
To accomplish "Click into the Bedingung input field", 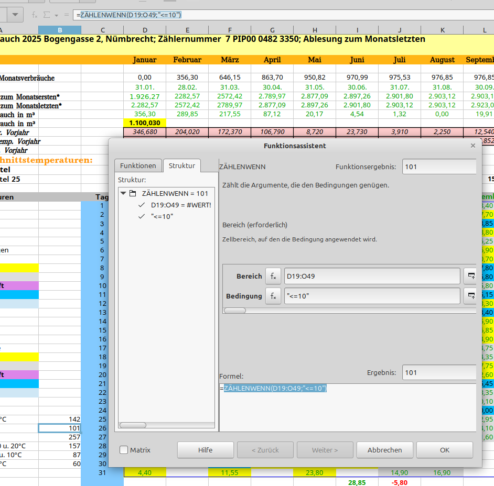I will 371,296.
